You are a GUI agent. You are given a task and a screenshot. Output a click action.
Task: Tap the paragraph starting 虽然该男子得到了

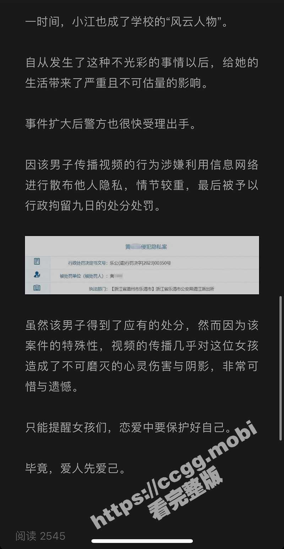(x=142, y=356)
